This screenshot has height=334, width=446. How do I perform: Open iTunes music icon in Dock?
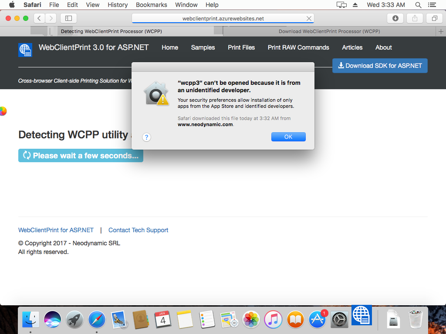point(273,320)
